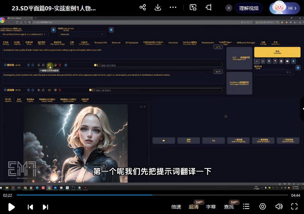Click the download icon in the top bar
Image resolution: width=304 pixels, height=214 pixels.
point(158,7)
